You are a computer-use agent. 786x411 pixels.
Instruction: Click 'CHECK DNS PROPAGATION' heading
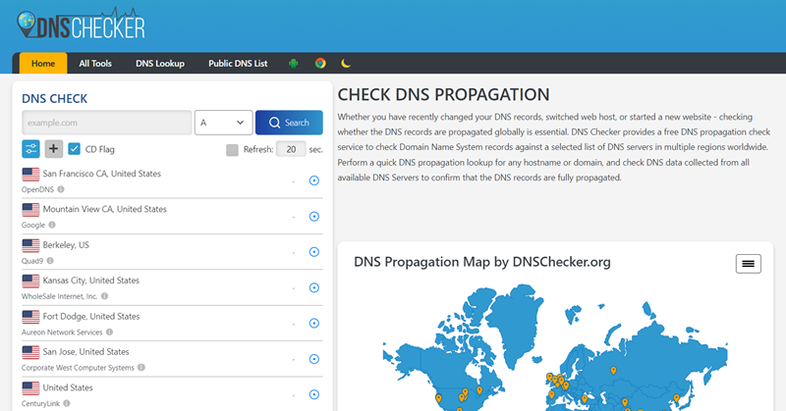[x=444, y=94]
